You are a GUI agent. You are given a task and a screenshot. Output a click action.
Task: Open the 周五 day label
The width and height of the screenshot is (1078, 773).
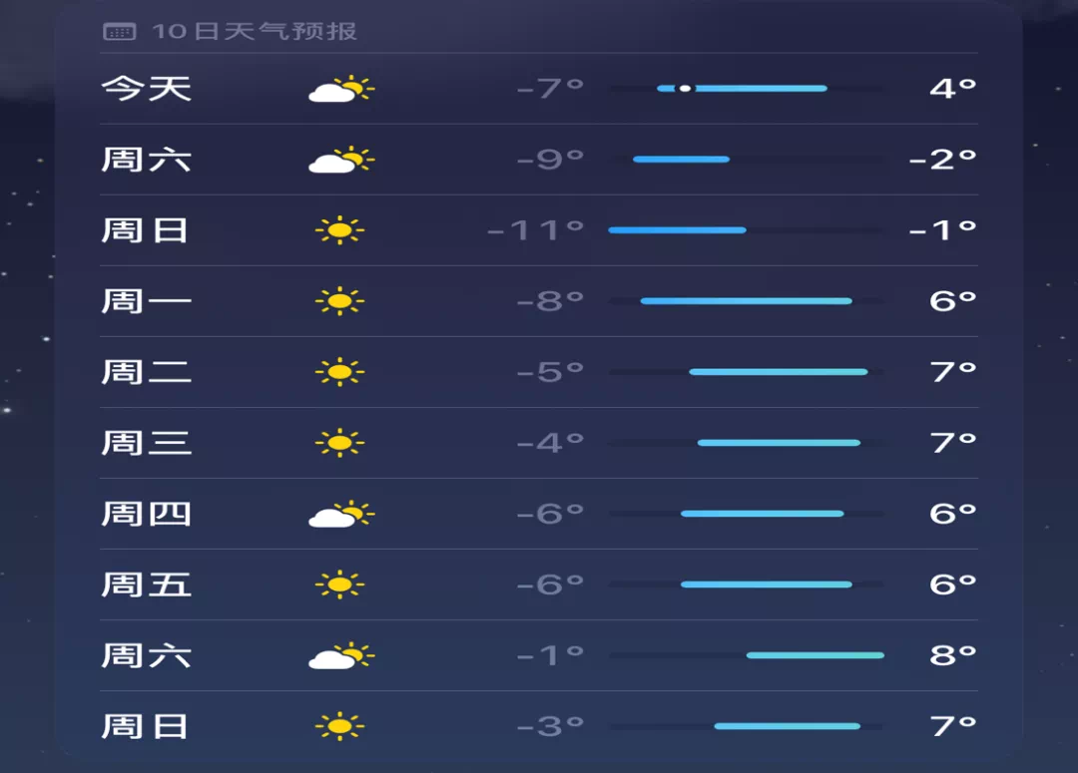146,584
